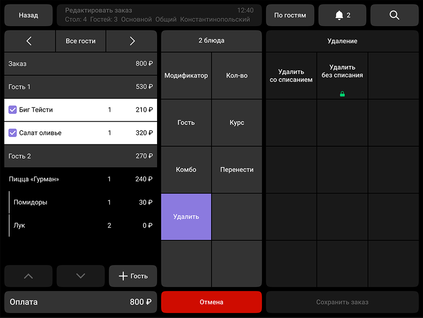This screenshot has width=423, height=318.
Task: Open the Все гости guest selector
Action: click(x=80, y=41)
